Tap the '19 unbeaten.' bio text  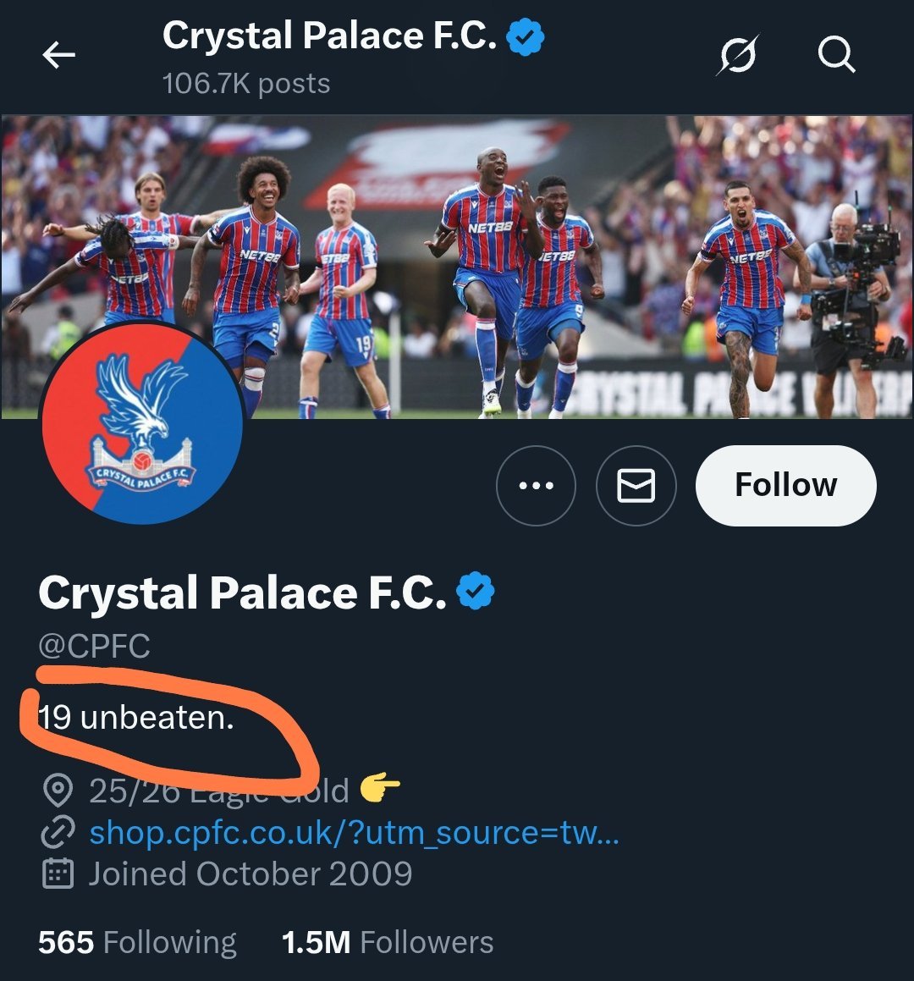[x=135, y=718]
